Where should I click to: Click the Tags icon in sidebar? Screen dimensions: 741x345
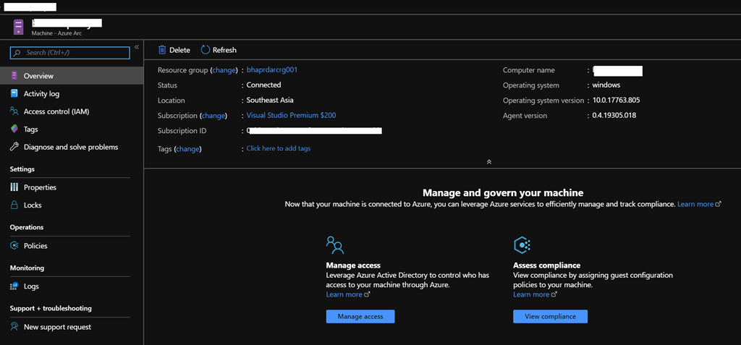coord(14,129)
